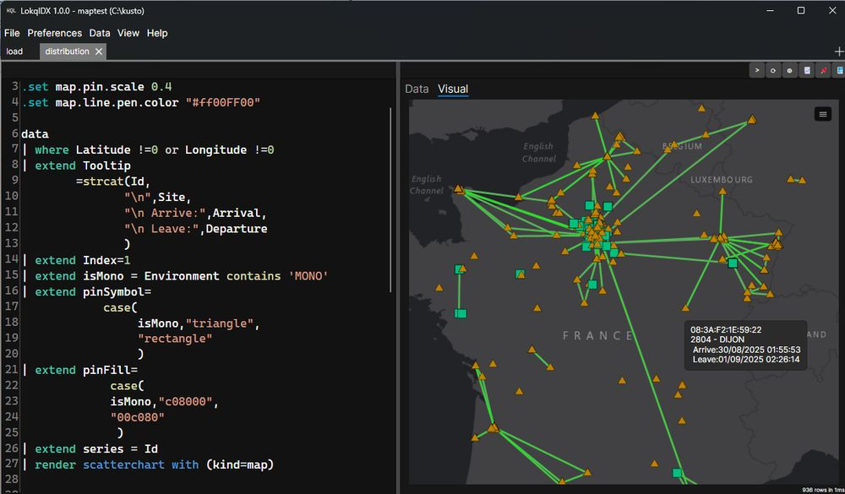Click the red pushpin toolbar icon

click(x=824, y=71)
